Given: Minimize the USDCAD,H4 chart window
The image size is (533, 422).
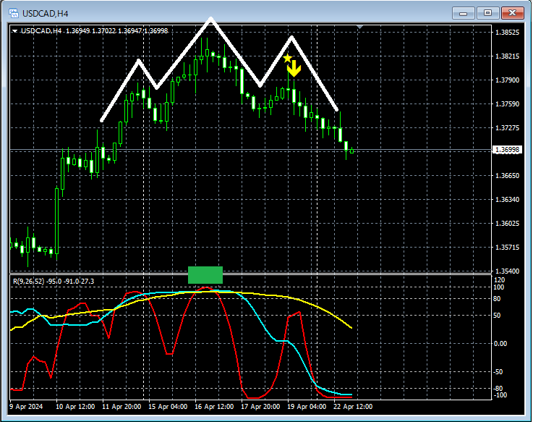Looking at the screenshot, I should [x=463, y=13].
